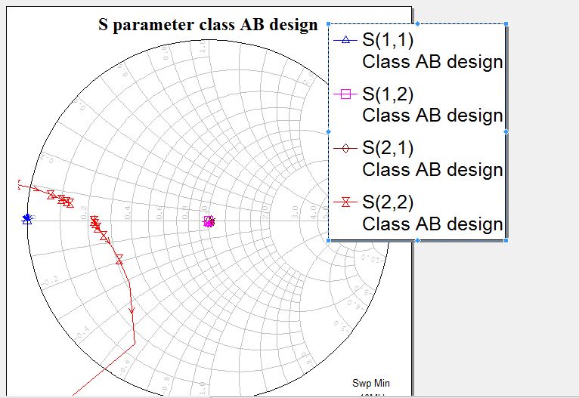Click the legend's right-middle resize handle
This screenshot has width=579, height=398.
pyautogui.click(x=506, y=131)
